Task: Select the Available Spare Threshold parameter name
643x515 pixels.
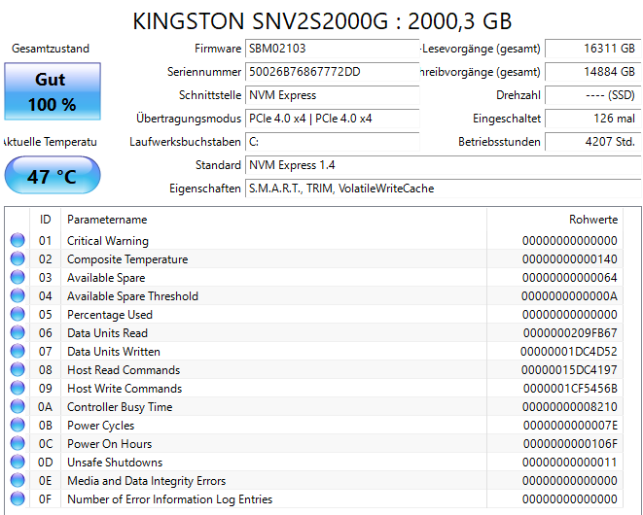Action: pyautogui.click(x=133, y=296)
